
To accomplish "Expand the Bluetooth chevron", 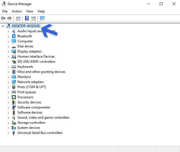I will [x=8, y=36].
